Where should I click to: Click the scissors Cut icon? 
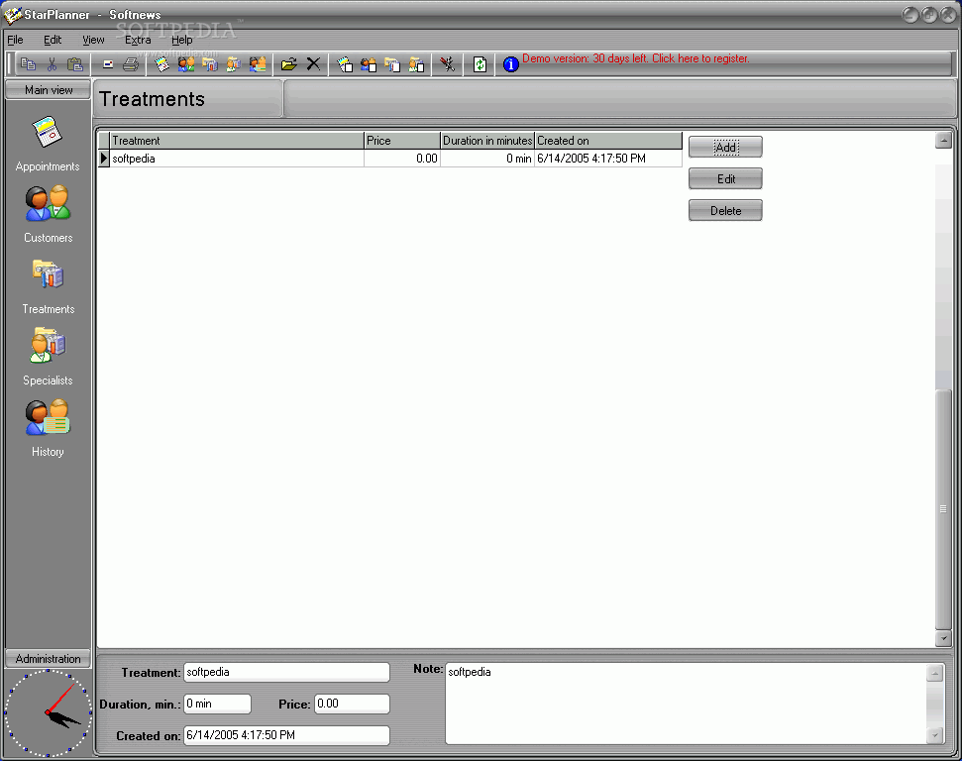[52, 63]
